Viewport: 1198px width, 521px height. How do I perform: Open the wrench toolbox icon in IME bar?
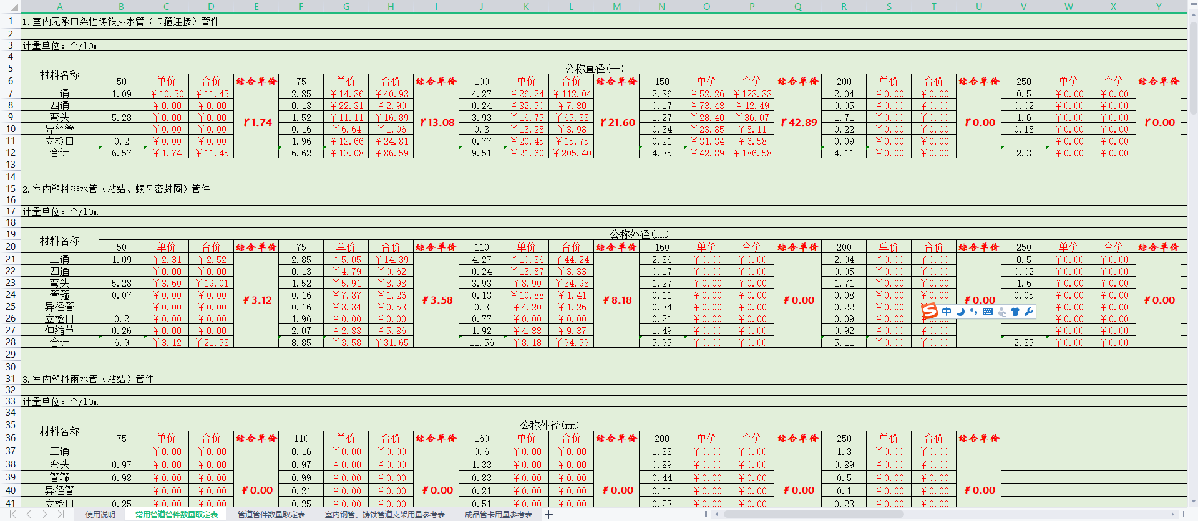[1029, 312]
